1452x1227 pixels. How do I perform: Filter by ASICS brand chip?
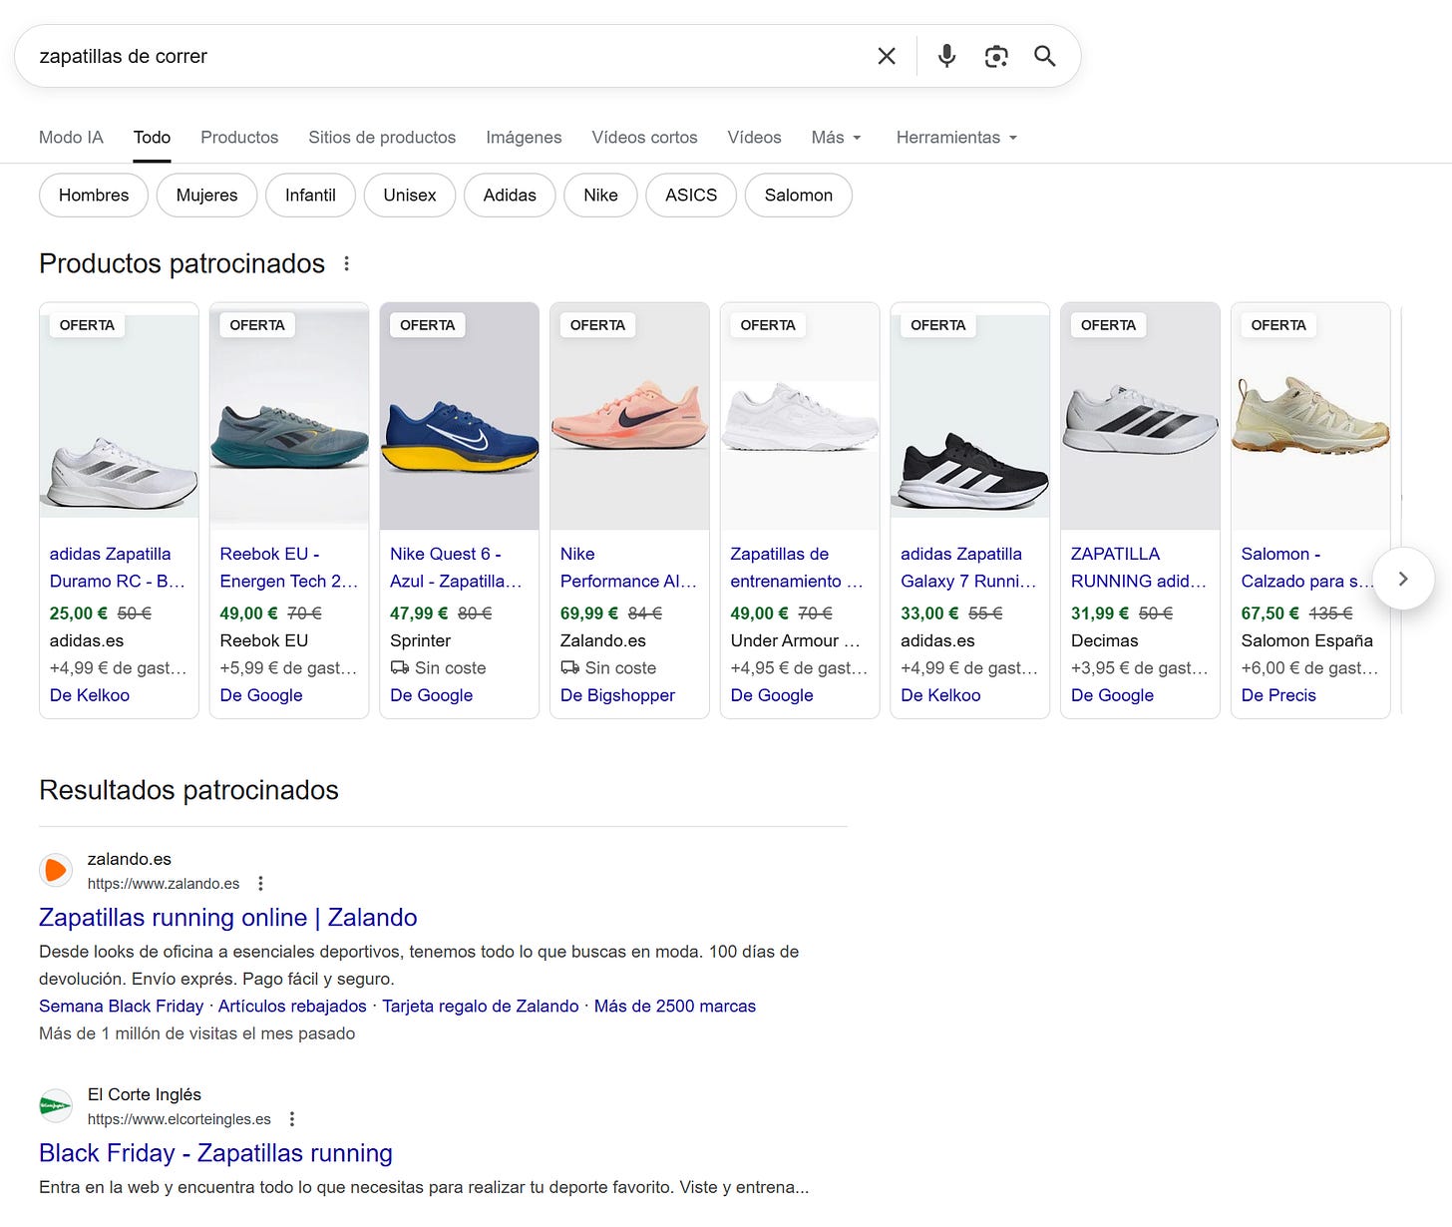[691, 196]
